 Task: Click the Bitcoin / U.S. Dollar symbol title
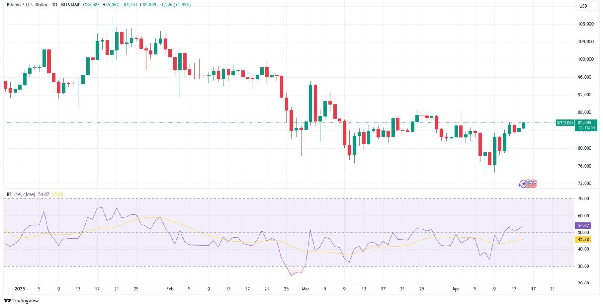[x=27, y=5]
